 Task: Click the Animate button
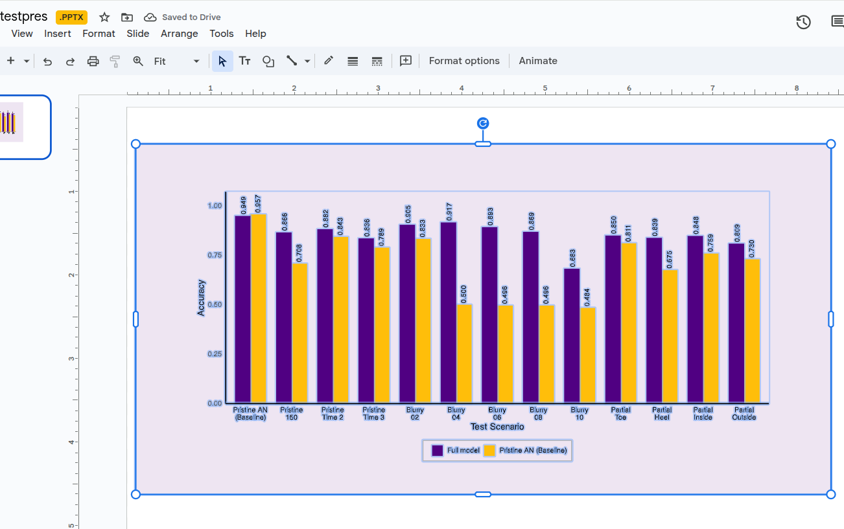click(x=538, y=61)
